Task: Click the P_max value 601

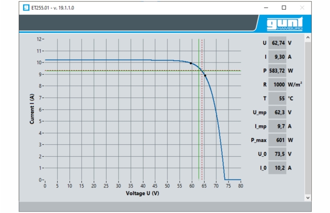Action: (277, 140)
